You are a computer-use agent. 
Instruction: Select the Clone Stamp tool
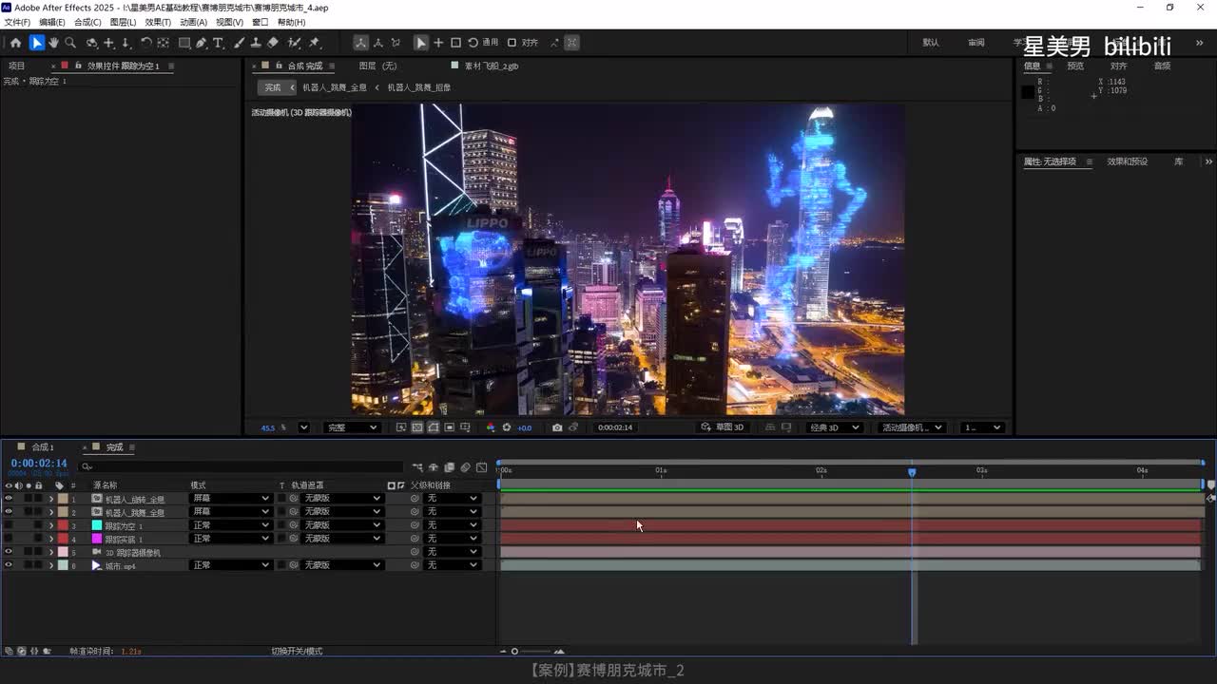pyautogui.click(x=256, y=43)
